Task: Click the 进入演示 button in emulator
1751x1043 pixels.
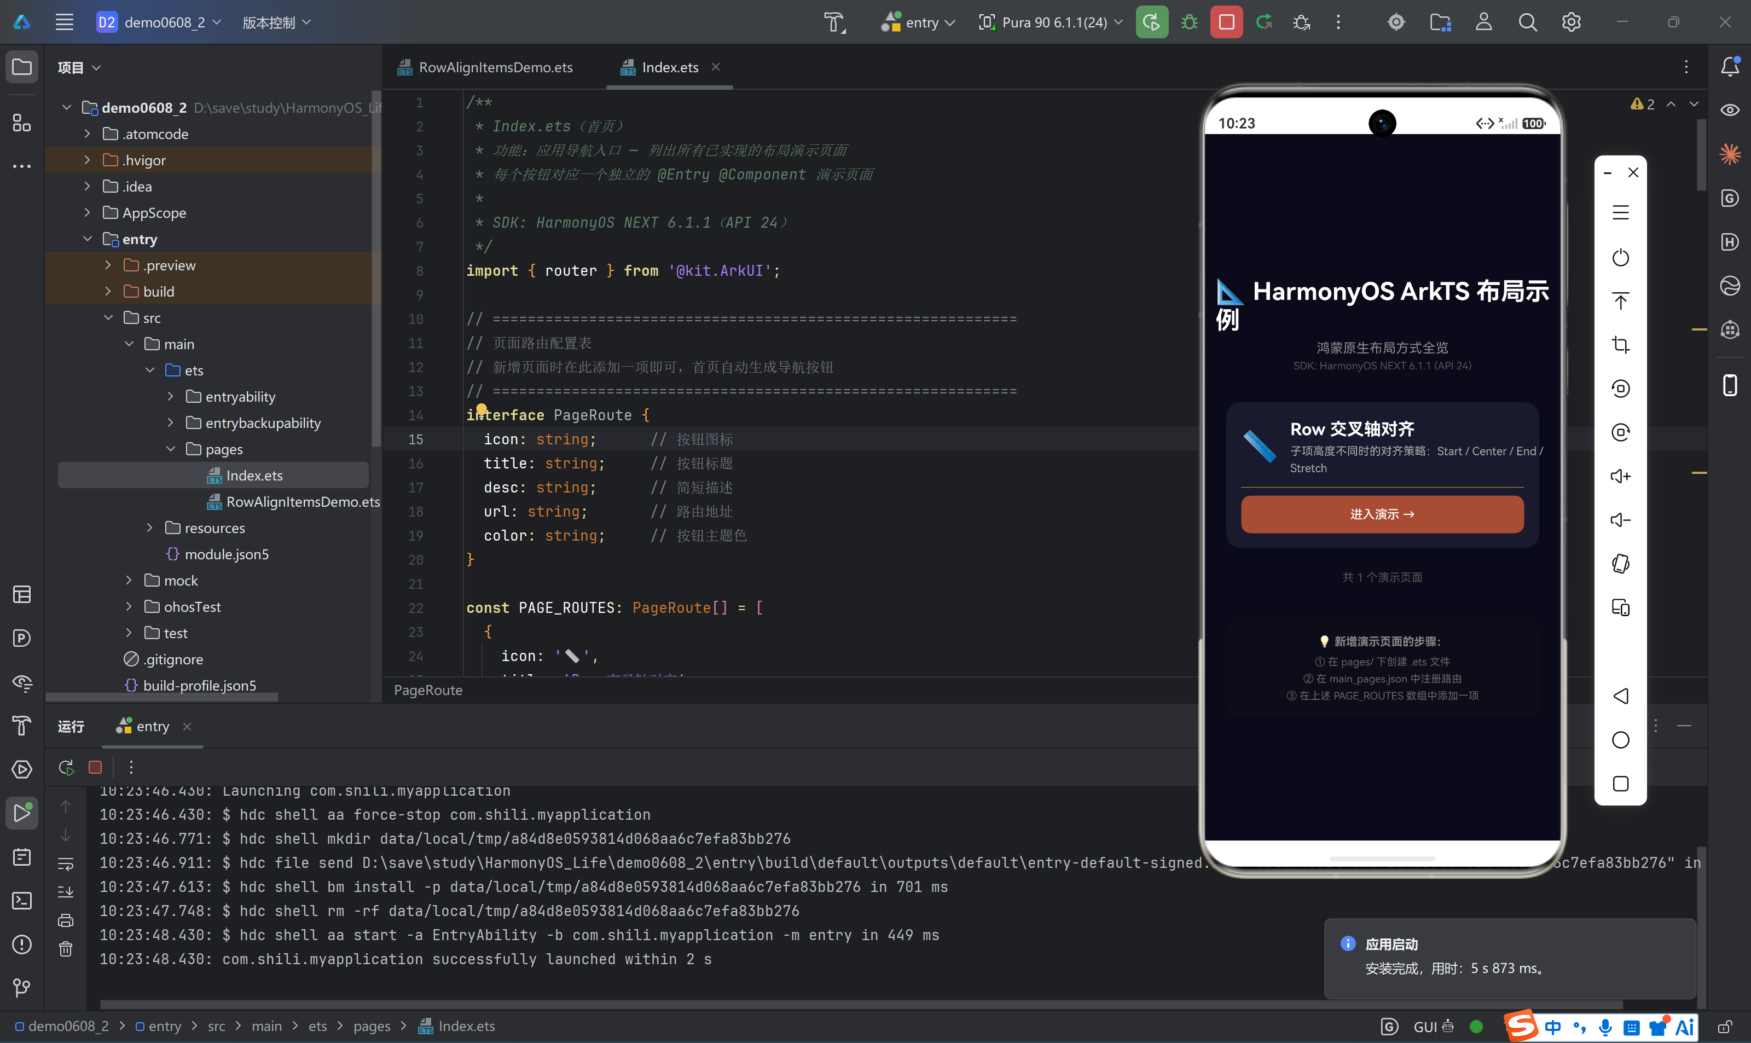Action: tap(1382, 514)
